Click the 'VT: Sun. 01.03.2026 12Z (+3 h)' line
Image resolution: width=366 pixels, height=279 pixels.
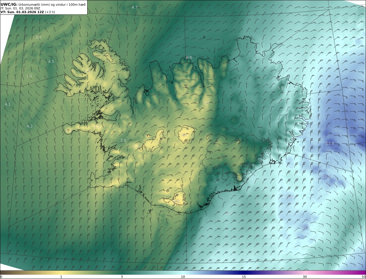(x=28, y=12)
